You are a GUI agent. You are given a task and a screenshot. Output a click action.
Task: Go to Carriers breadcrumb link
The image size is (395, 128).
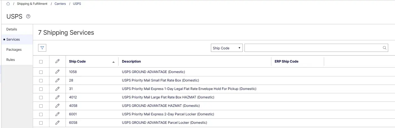coord(60,4)
